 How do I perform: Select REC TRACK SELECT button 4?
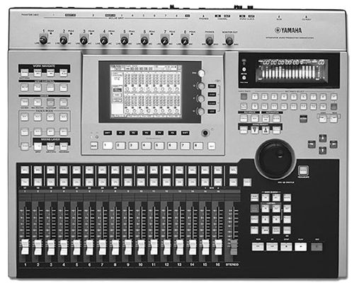click(x=284, y=96)
